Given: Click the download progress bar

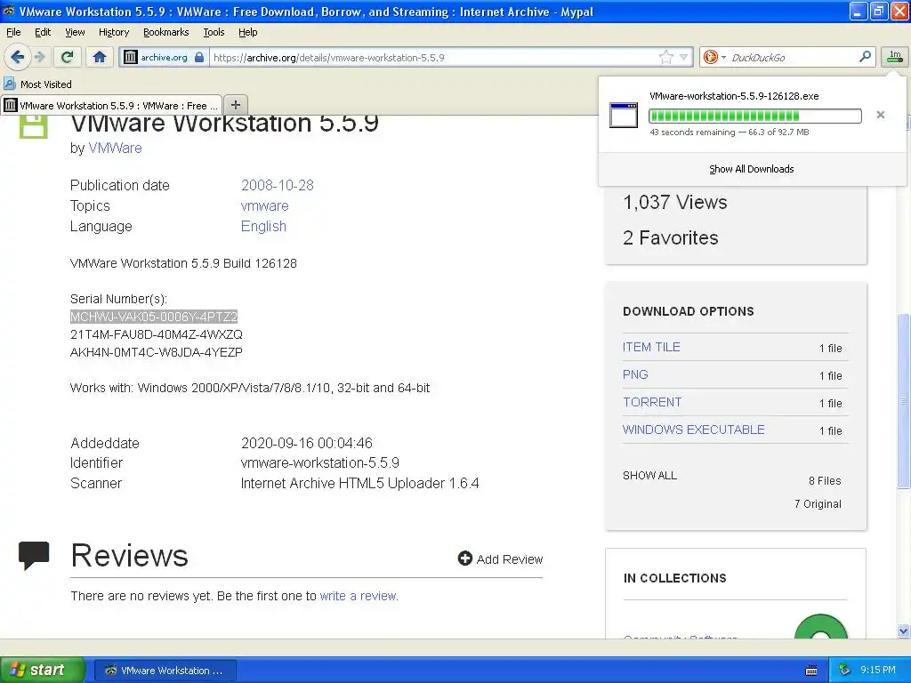Looking at the screenshot, I should [754, 116].
